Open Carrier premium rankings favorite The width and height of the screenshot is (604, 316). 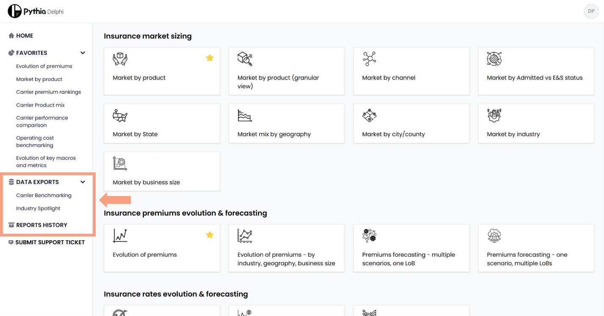pos(48,92)
